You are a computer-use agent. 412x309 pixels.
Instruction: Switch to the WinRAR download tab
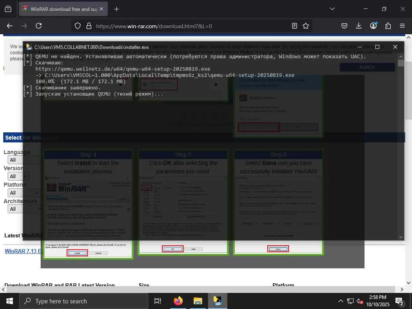click(63, 9)
